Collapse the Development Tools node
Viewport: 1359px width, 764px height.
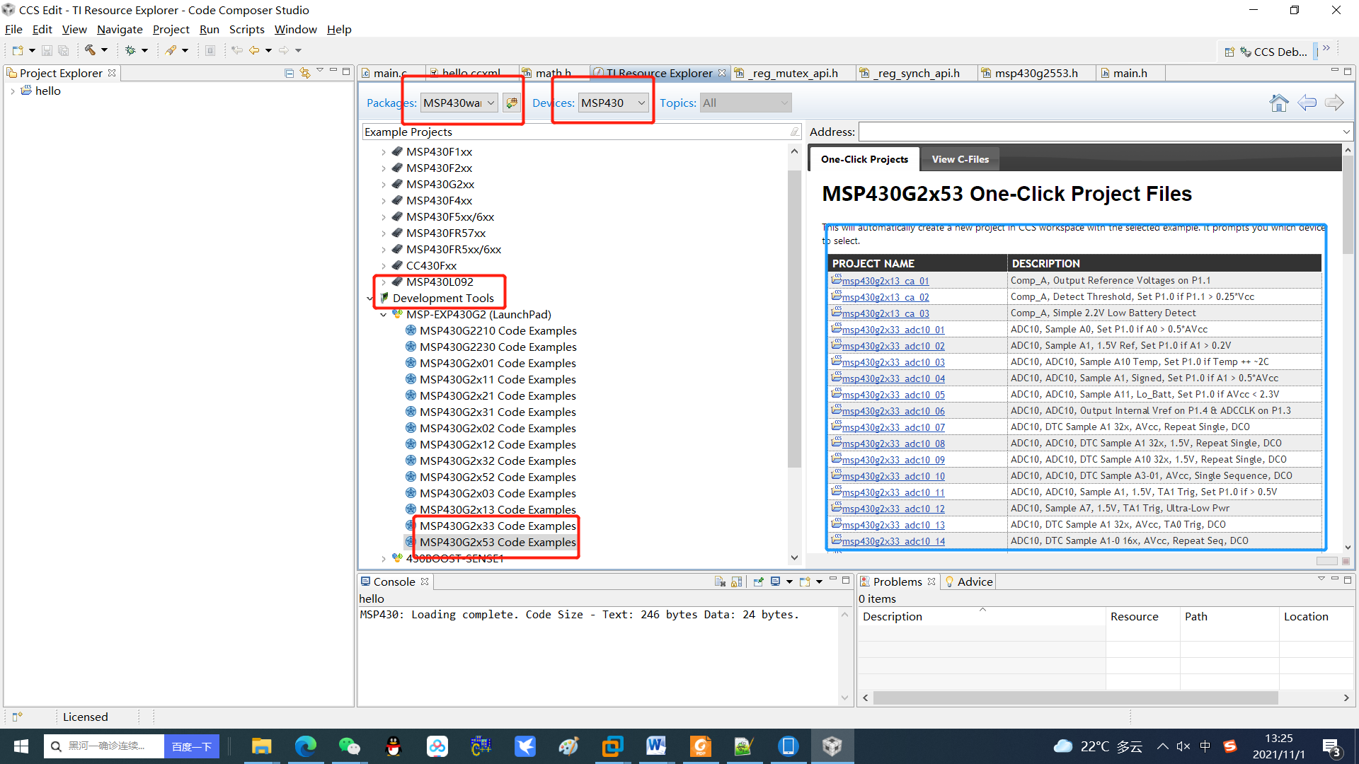pyautogui.click(x=370, y=299)
